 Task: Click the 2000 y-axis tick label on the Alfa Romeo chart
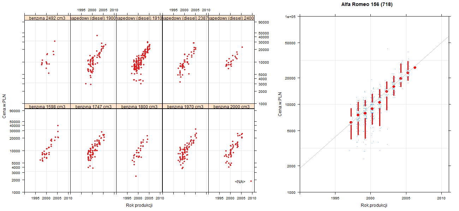292,166
